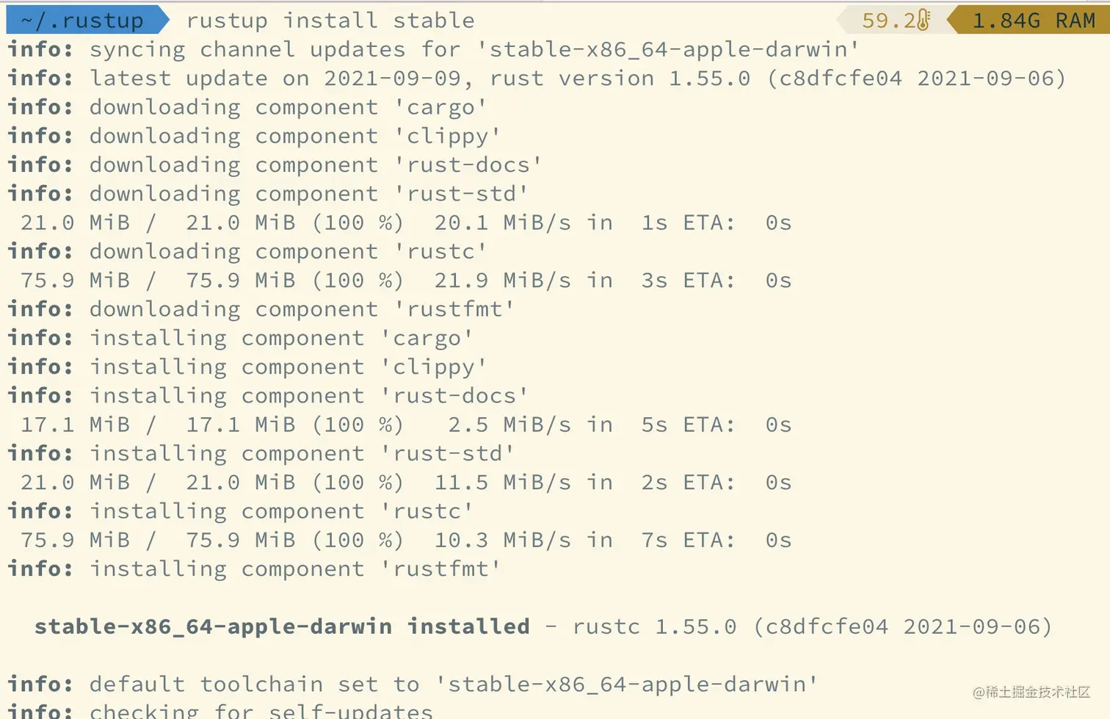Click 'installing component rustfmt' line
This screenshot has height=719, width=1110.
point(254,569)
